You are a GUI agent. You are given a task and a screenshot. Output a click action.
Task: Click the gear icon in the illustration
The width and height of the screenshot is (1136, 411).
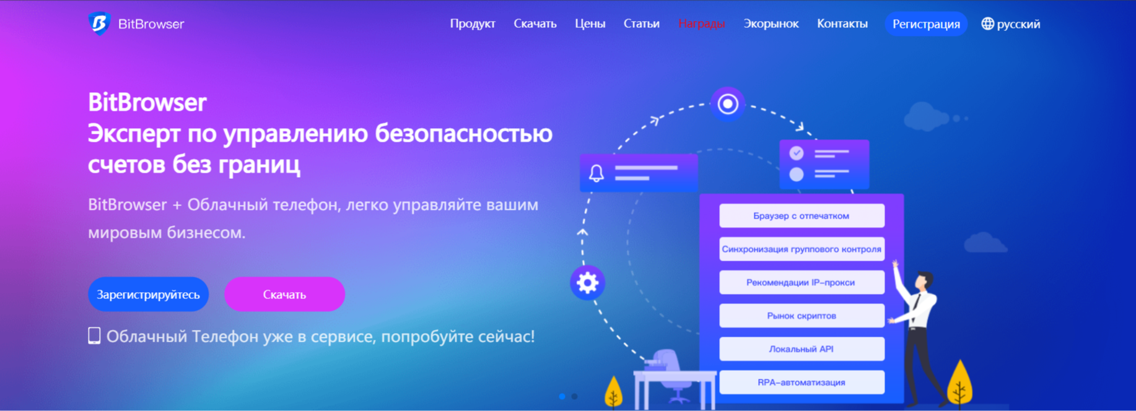coord(587,283)
